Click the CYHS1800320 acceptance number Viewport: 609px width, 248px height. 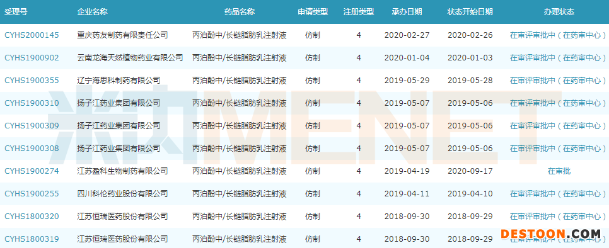coord(32,217)
